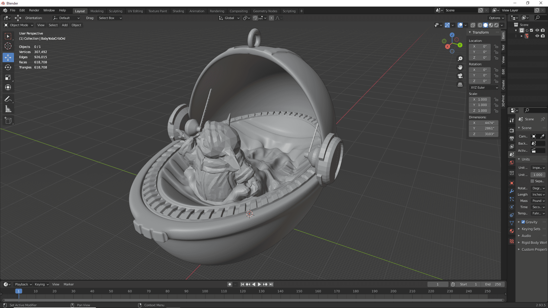
Task: Click the Animation tab in header
Action: pyautogui.click(x=196, y=11)
